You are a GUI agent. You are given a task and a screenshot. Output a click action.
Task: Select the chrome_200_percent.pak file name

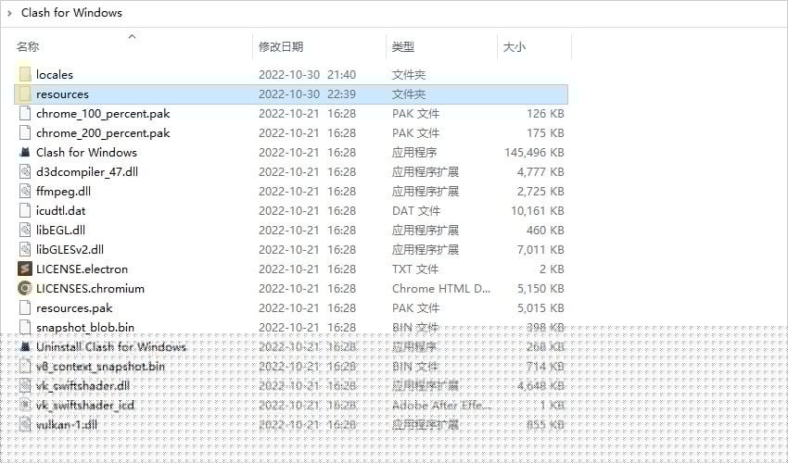click(103, 133)
